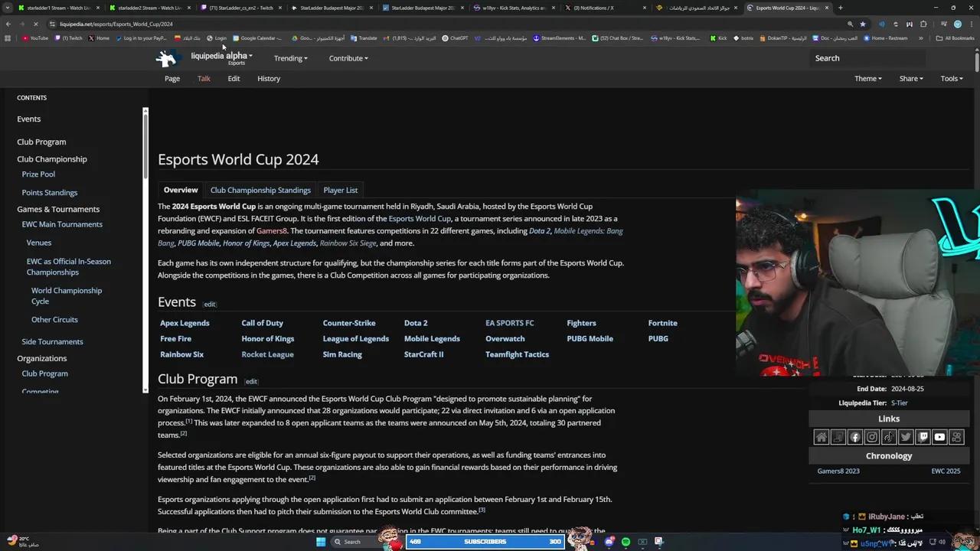
Task: Edit the Events section
Action: (x=209, y=304)
